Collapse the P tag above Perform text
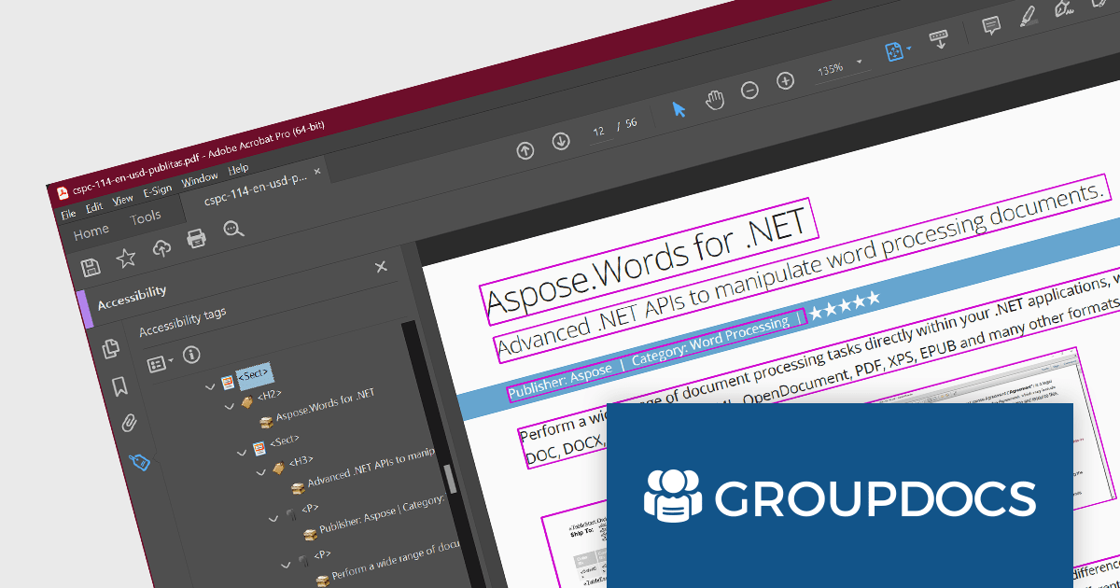 tap(286, 564)
